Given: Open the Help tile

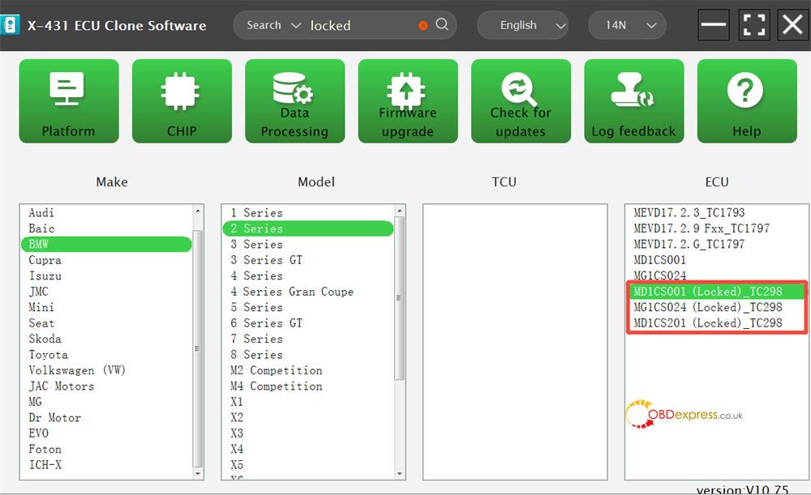Looking at the screenshot, I should pos(747,100).
